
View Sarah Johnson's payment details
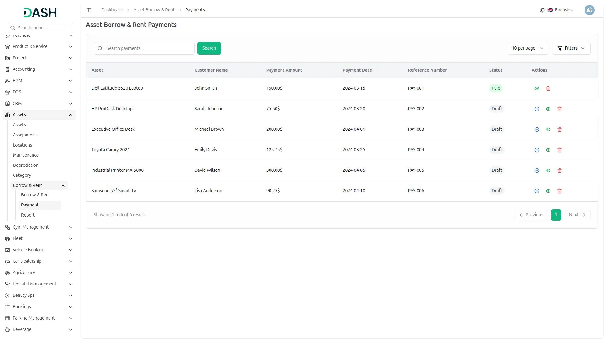[x=548, y=109]
